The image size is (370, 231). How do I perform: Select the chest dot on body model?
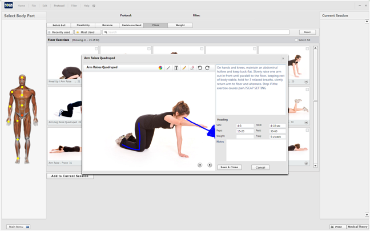pyautogui.click(x=22, y=95)
